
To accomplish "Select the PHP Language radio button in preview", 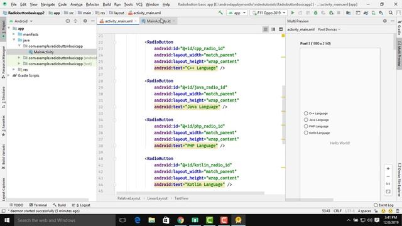I will (306, 126).
